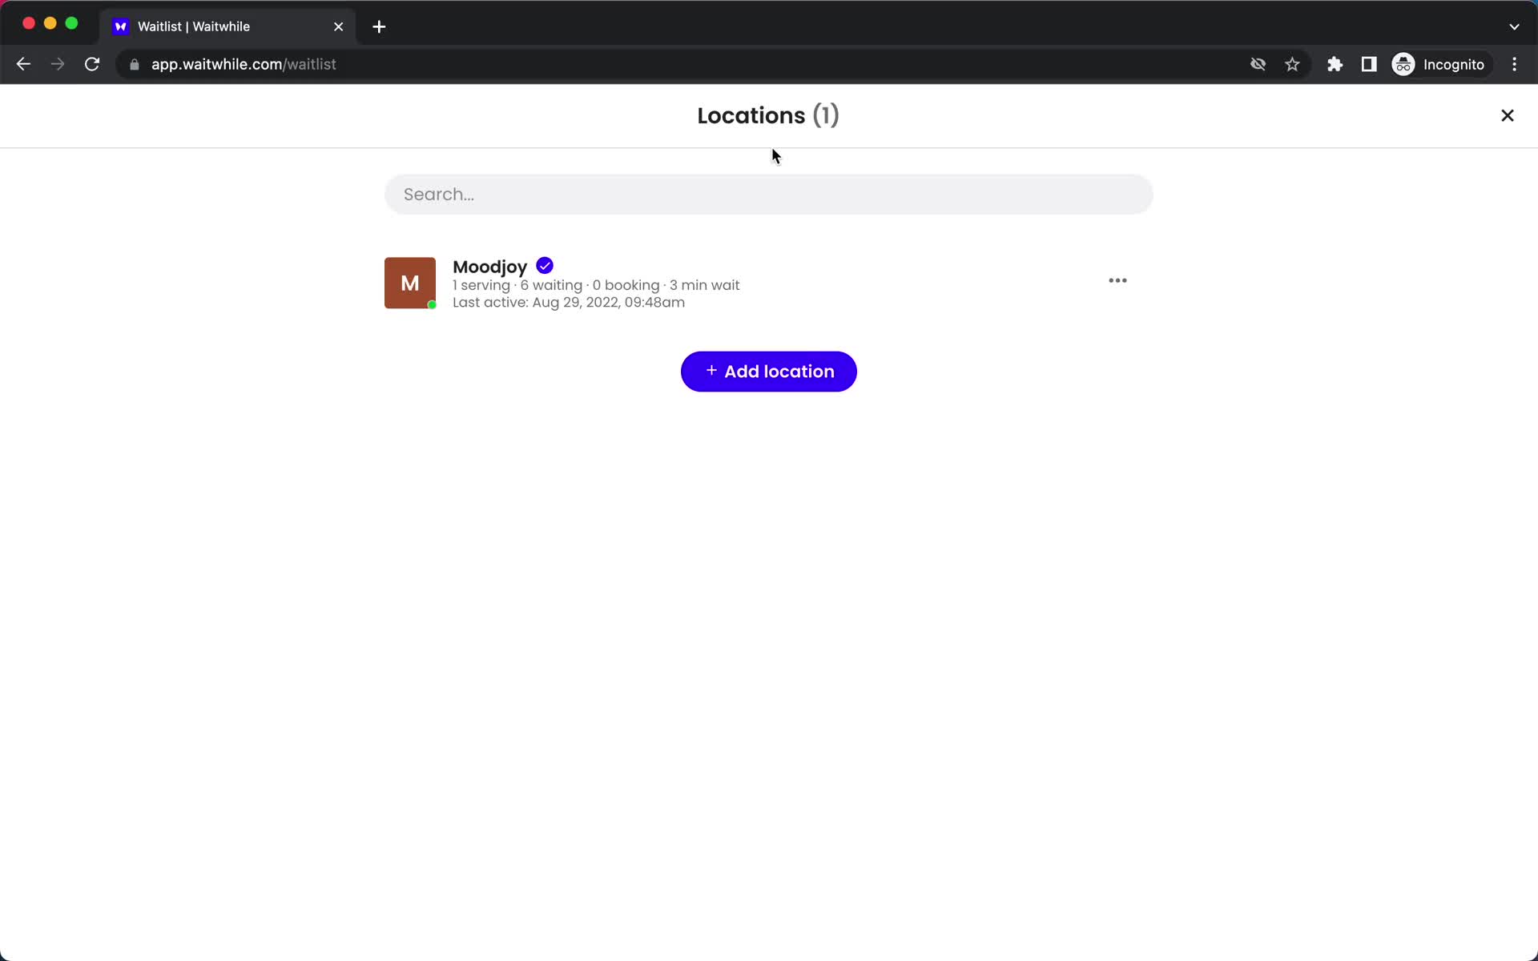Click the Locations (1) heading

[768, 115]
